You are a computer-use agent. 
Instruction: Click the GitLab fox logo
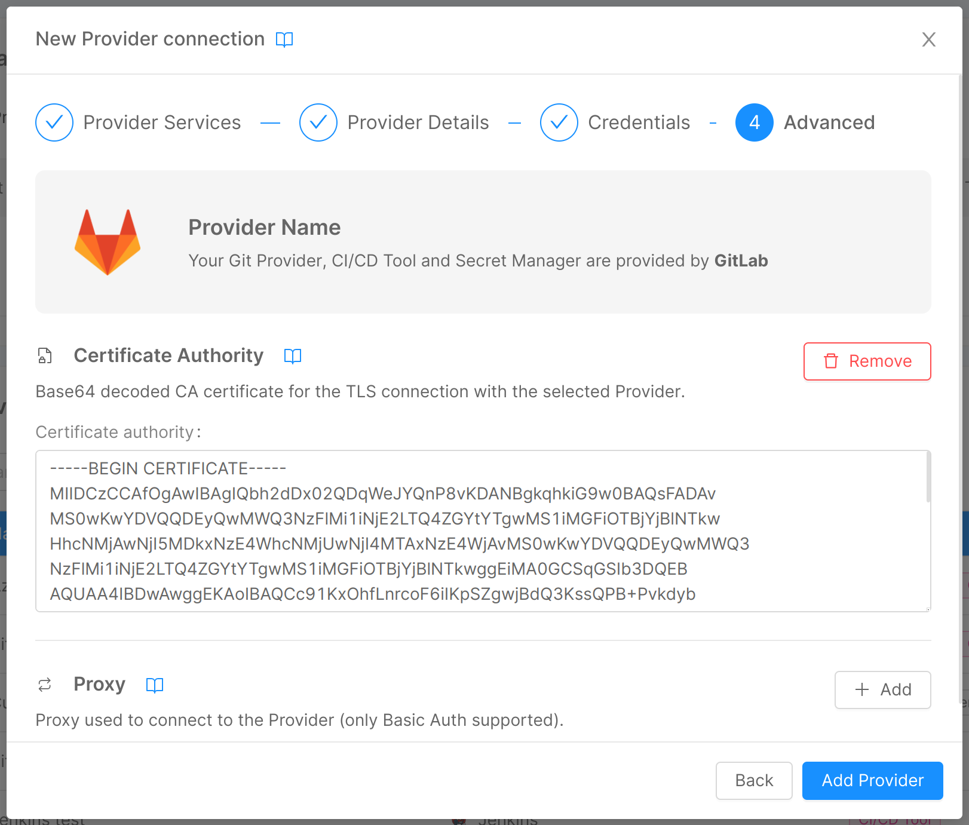108,242
